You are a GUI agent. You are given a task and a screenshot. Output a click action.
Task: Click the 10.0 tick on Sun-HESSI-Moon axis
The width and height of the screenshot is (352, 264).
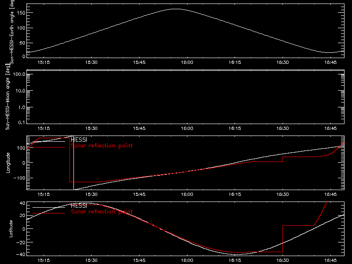tap(20, 91)
